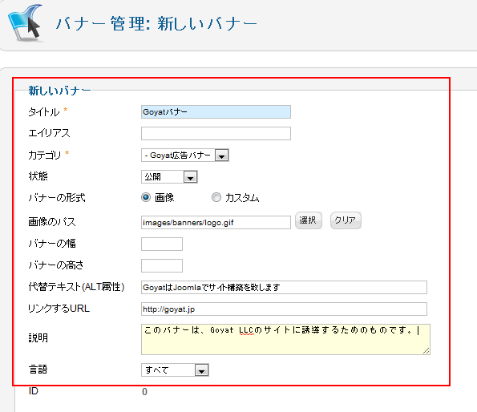Viewport: 477px width, 412px height.
Task: Click inside the 説明 textarea
Action: tap(285, 339)
